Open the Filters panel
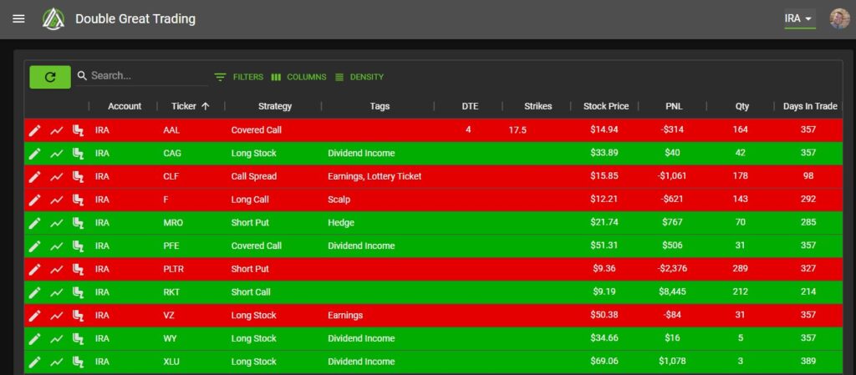This screenshot has height=375, width=856. [238, 77]
